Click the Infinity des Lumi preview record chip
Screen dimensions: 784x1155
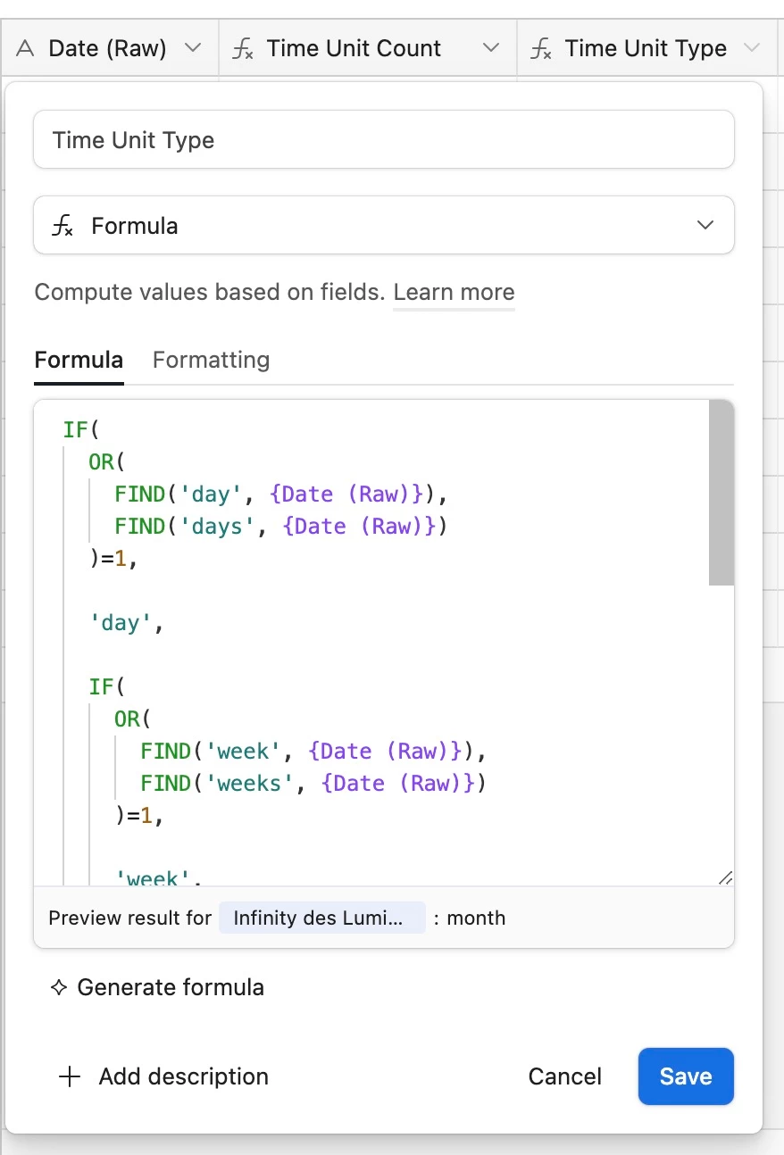[x=321, y=918]
